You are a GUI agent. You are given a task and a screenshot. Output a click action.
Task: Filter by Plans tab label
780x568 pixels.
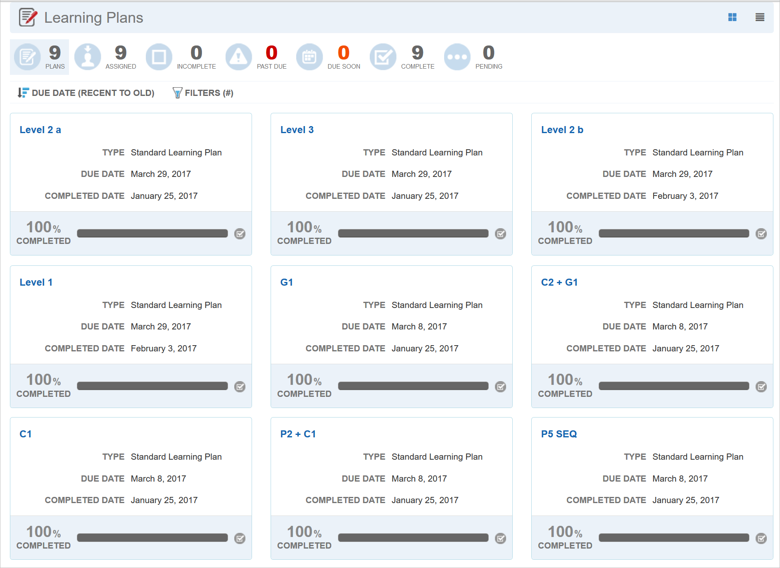pyautogui.click(x=55, y=67)
